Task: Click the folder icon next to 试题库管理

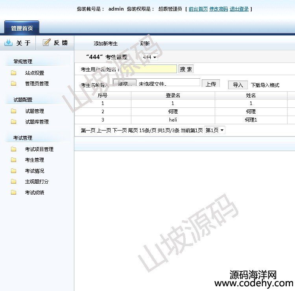Action: coord(13,122)
